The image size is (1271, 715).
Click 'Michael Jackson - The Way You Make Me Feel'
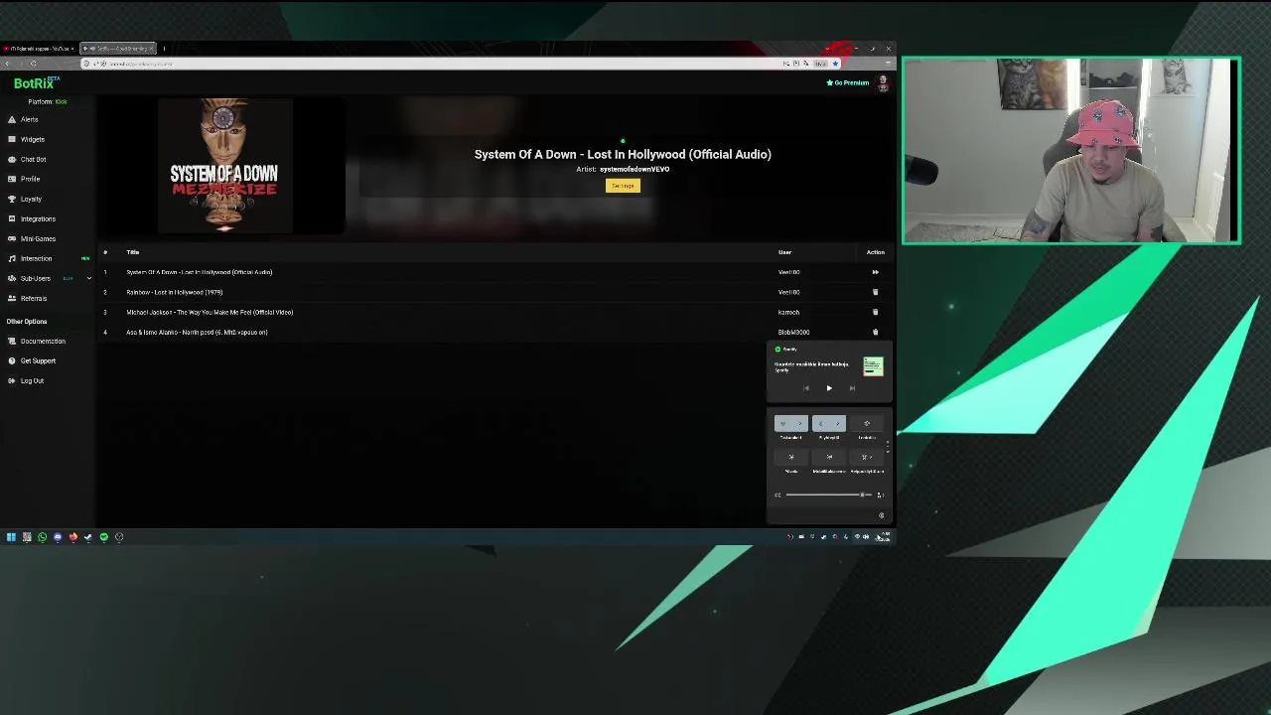(x=210, y=312)
